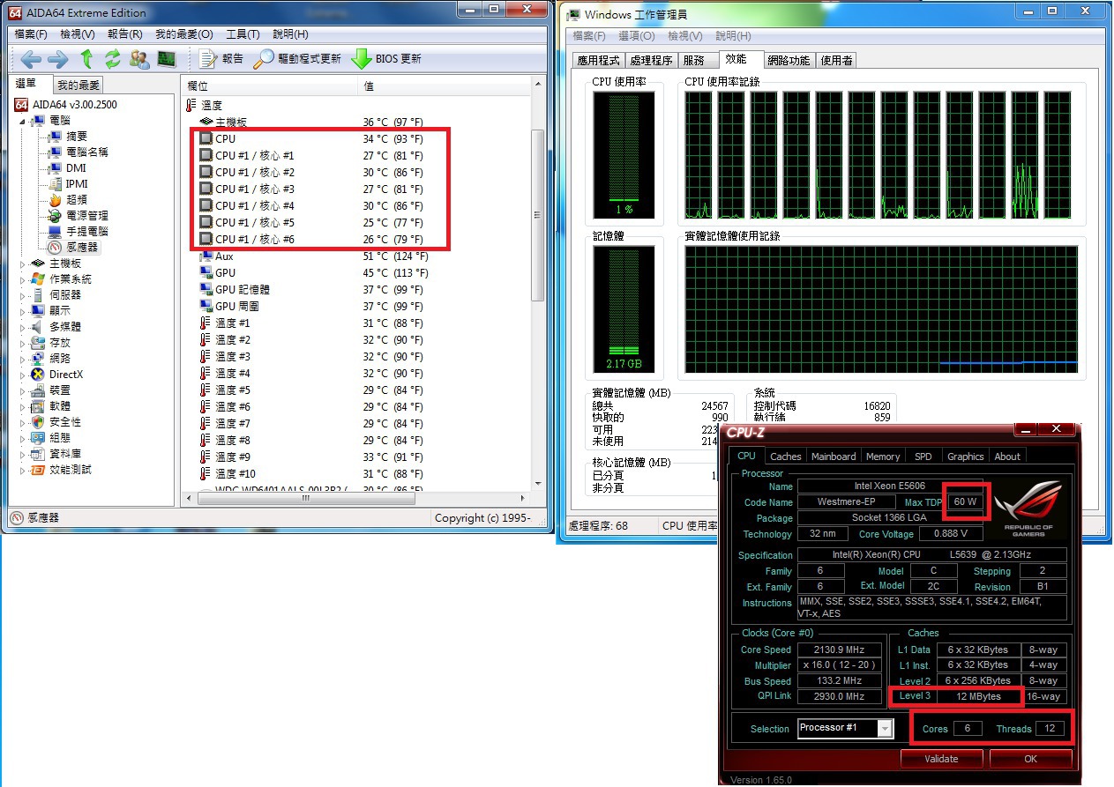Click the green refresh icon in AIDA64
1114x787 pixels.
(112, 59)
